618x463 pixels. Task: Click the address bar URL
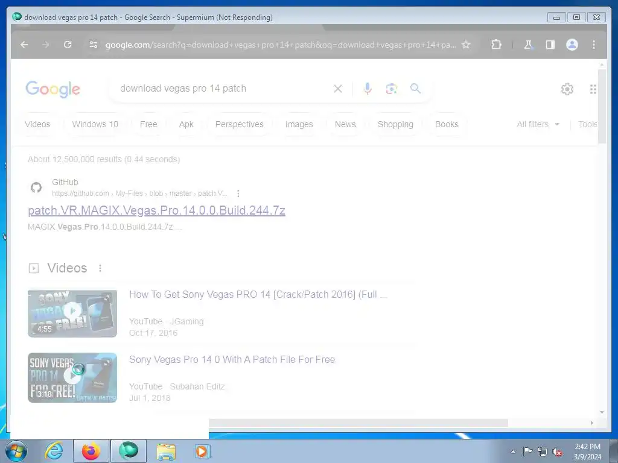click(x=281, y=45)
